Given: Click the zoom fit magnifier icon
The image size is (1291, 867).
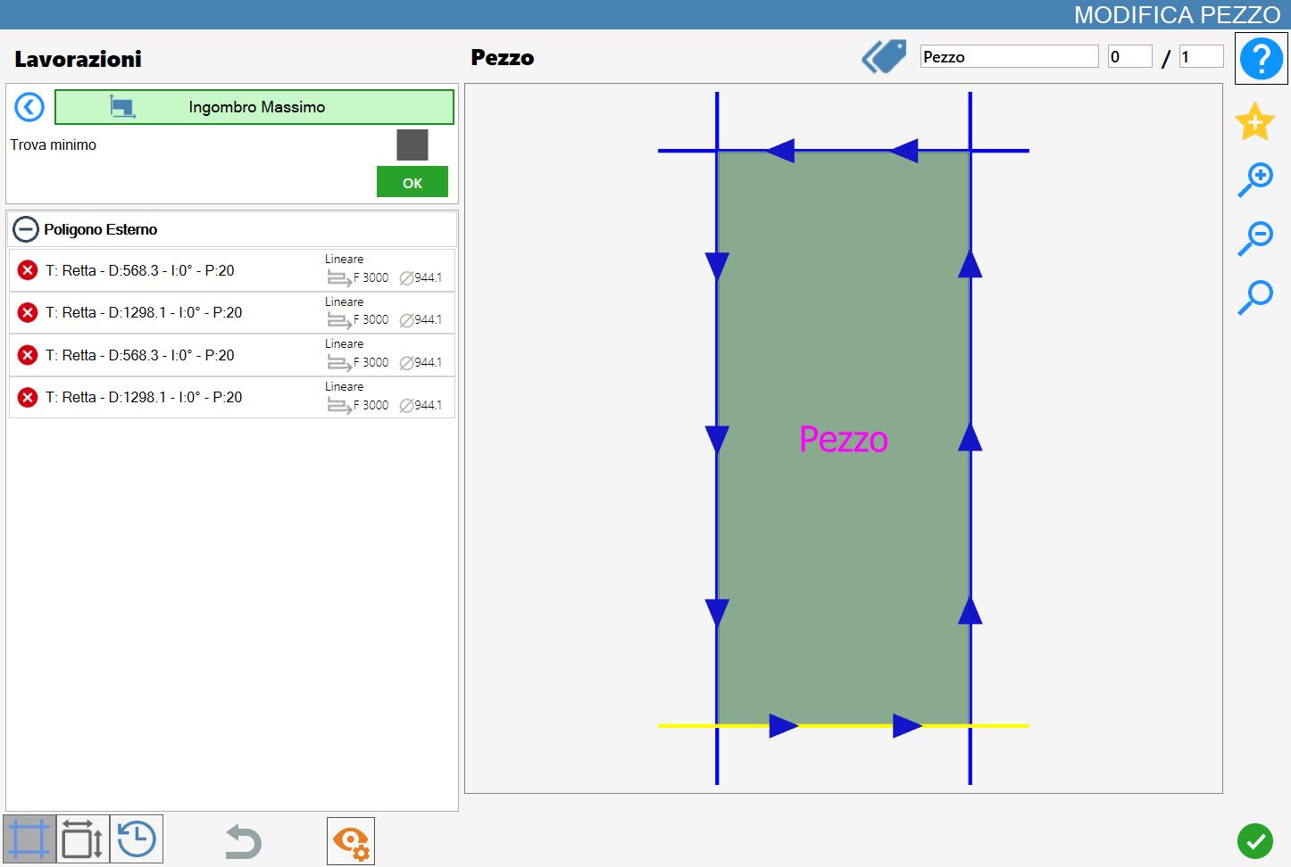Looking at the screenshot, I should (1254, 297).
